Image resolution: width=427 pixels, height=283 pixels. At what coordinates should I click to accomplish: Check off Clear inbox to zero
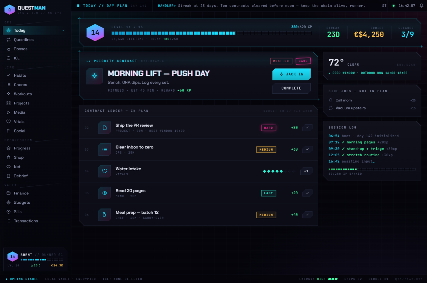click(x=307, y=149)
